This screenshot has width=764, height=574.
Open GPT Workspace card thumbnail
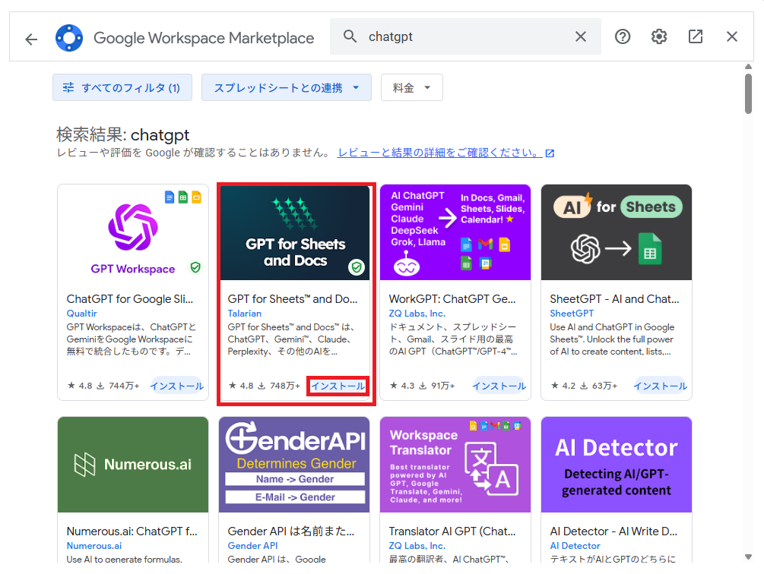coord(133,232)
